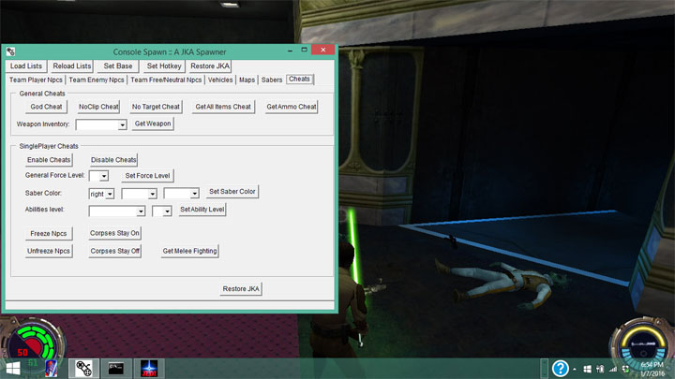675x379 pixels.
Task: Switch to the Vehicles tab
Action: coord(220,80)
